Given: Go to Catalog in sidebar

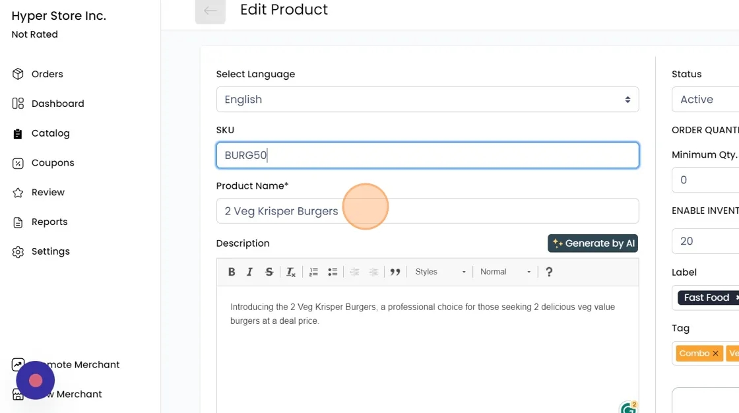Looking at the screenshot, I should [x=50, y=133].
